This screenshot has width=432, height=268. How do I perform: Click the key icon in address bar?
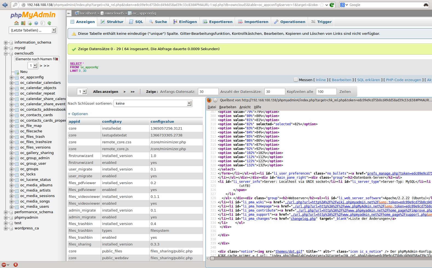[x=15, y=5]
